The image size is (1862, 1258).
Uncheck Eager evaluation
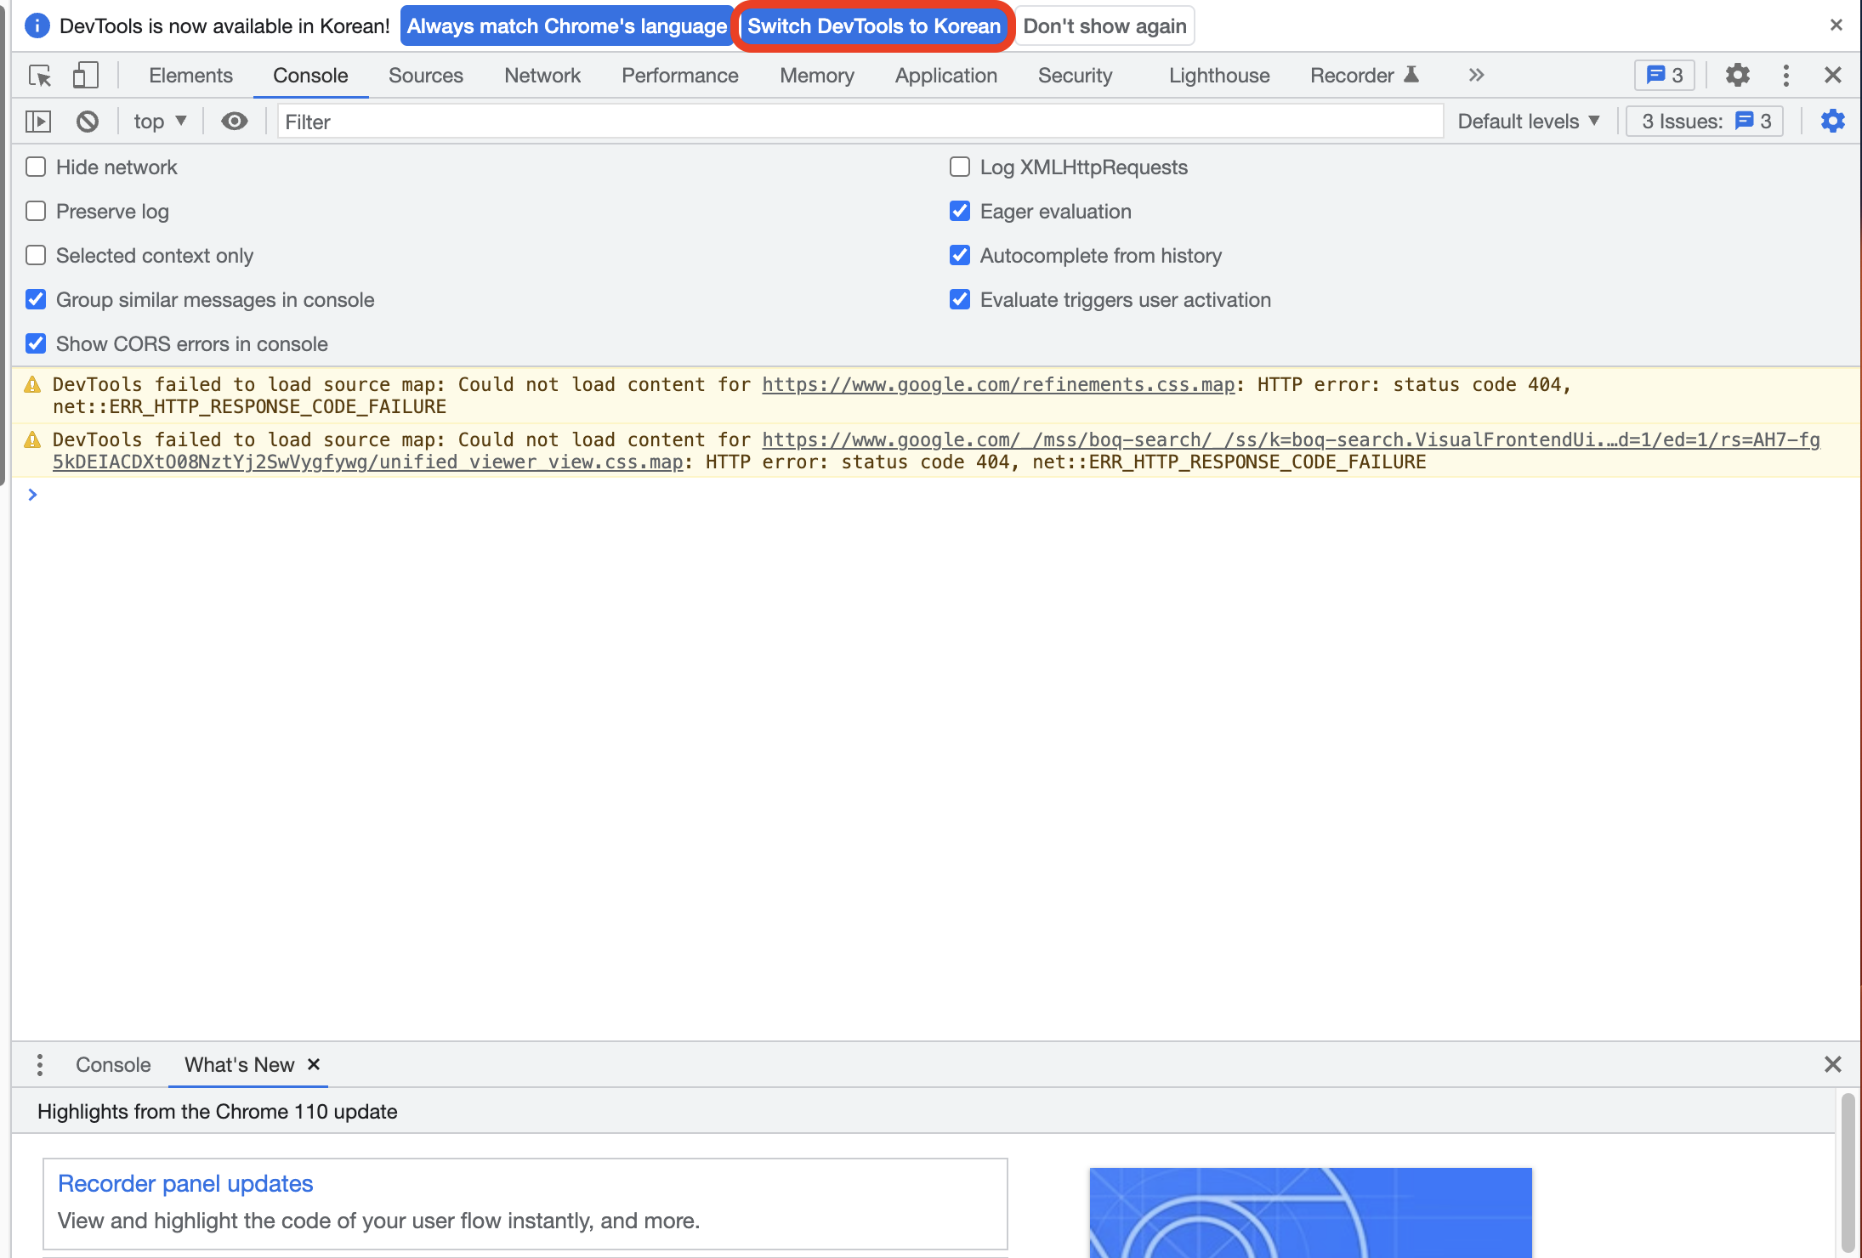click(x=960, y=211)
